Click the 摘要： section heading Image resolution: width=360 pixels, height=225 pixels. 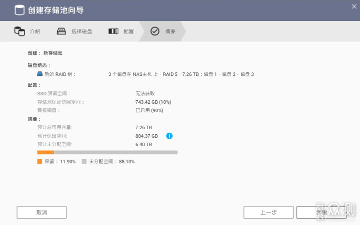34,119
